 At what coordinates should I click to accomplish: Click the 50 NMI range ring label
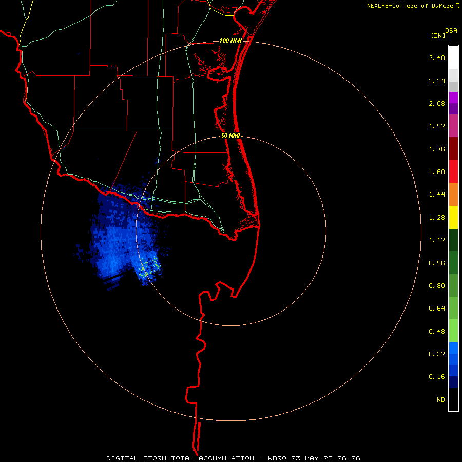pos(230,136)
